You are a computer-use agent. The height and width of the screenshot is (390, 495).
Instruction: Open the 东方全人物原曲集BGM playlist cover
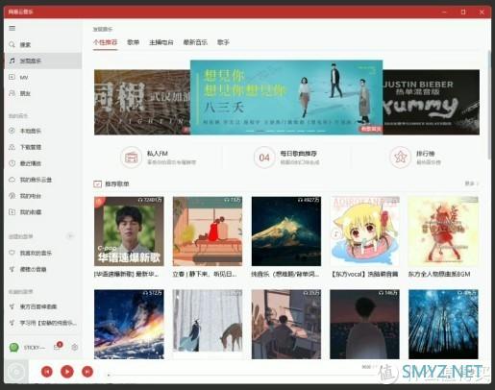[x=443, y=232]
